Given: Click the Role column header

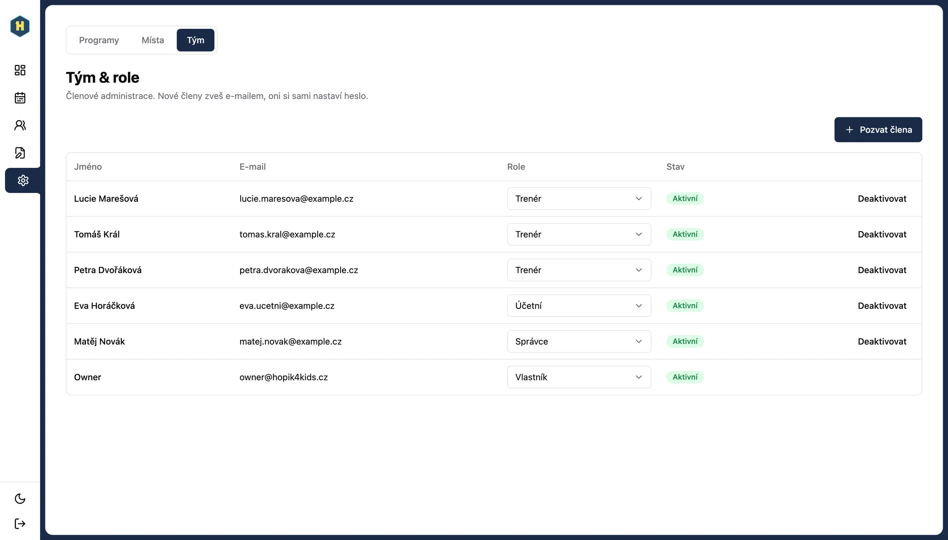Looking at the screenshot, I should [516, 167].
